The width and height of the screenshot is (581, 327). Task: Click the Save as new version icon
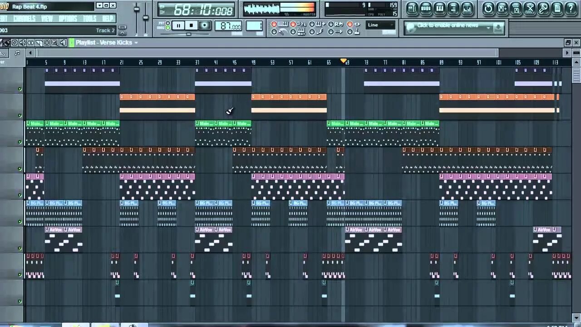coord(502,8)
